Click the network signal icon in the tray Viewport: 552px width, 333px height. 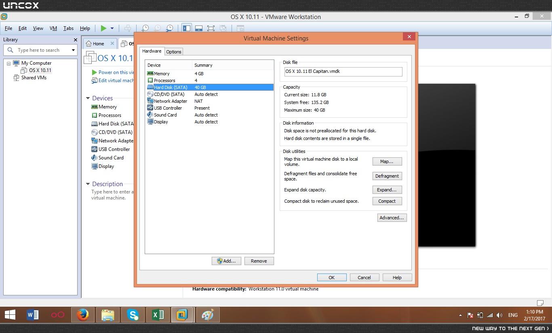(x=490, y=315)
